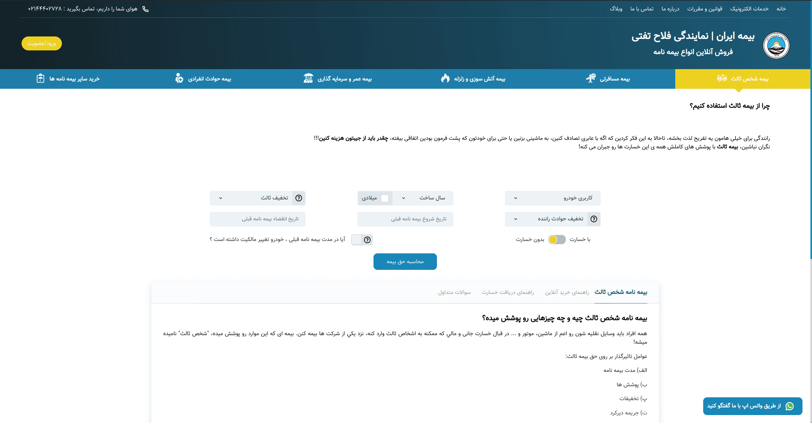Click help icon beside ownership change question
812x423 pixels.
click(367, 240)
